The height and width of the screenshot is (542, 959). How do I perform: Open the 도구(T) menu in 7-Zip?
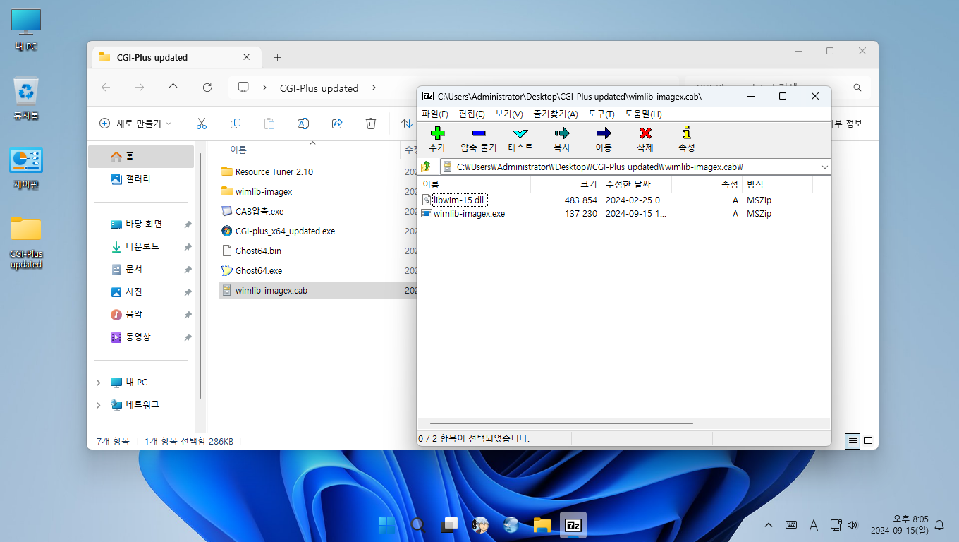(601, 114)
